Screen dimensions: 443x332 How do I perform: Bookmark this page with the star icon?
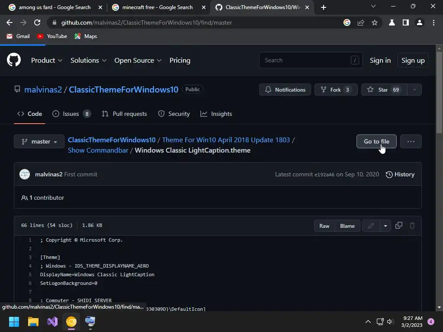coord(375,22)
